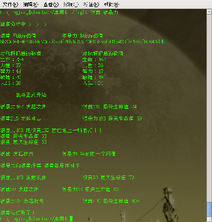Click the scrollbar up arrow button

[x=209, y=12]
